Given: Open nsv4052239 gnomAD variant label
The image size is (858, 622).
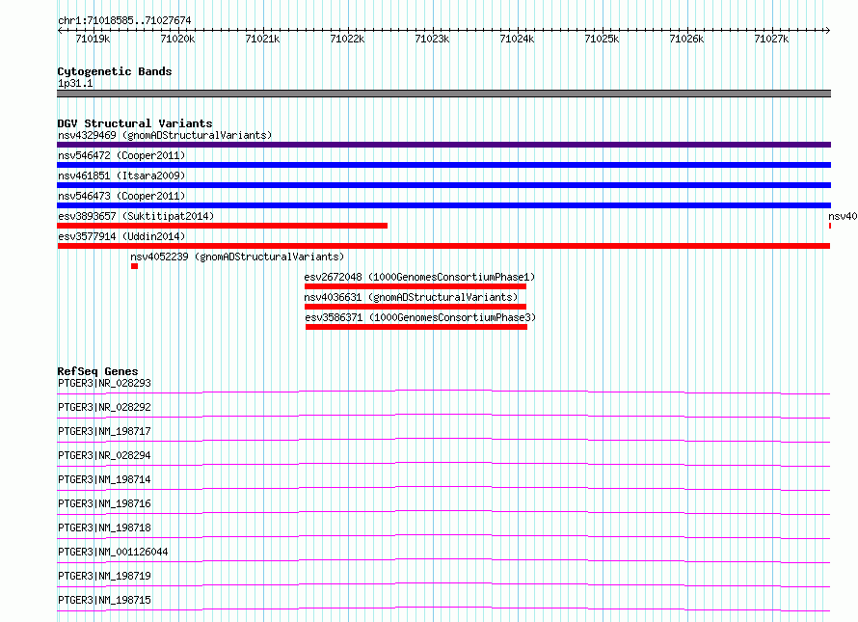Looking at the screenshot, I should (x=237, y=257).
